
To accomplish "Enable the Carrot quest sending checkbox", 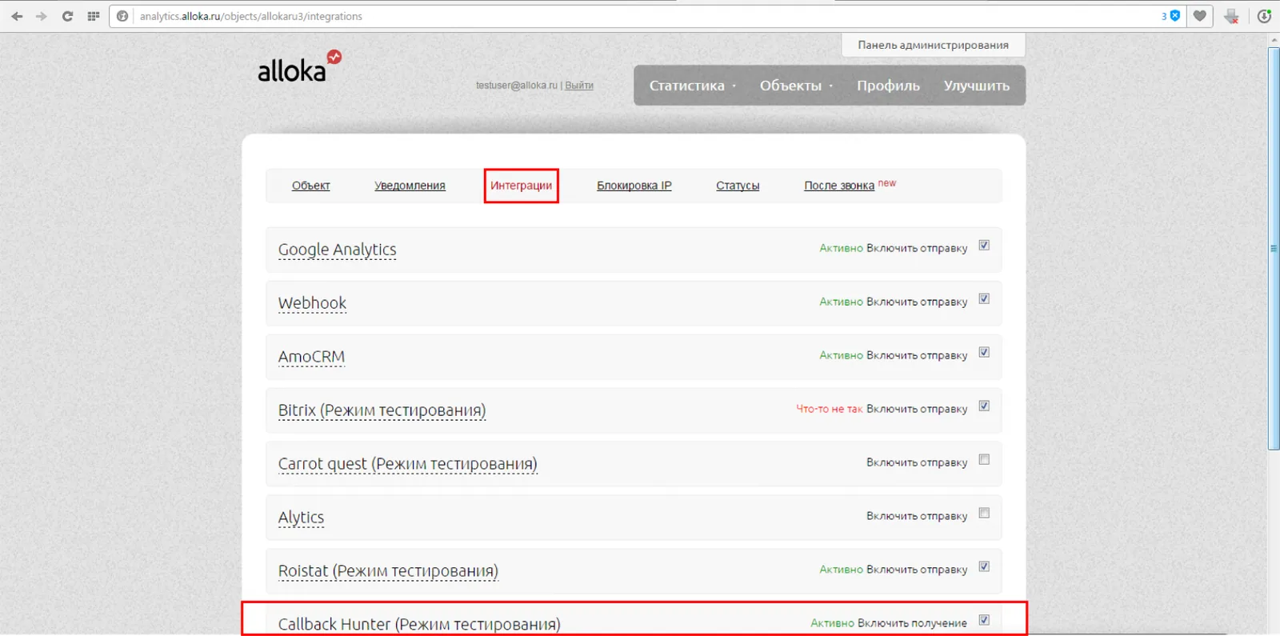I will pyautogui.click(x=984, y=460).
